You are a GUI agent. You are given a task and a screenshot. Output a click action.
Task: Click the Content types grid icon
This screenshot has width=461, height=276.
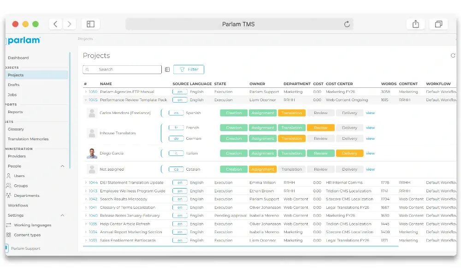(8, 235)
